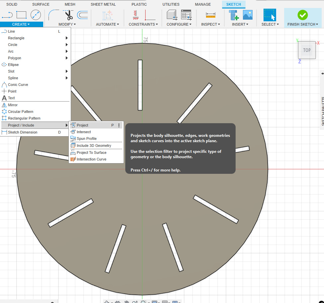Apply the Horizontal/Vertical constraint icon
The width and height of the screenshot is (324, 303).
[x=136, y=15]
